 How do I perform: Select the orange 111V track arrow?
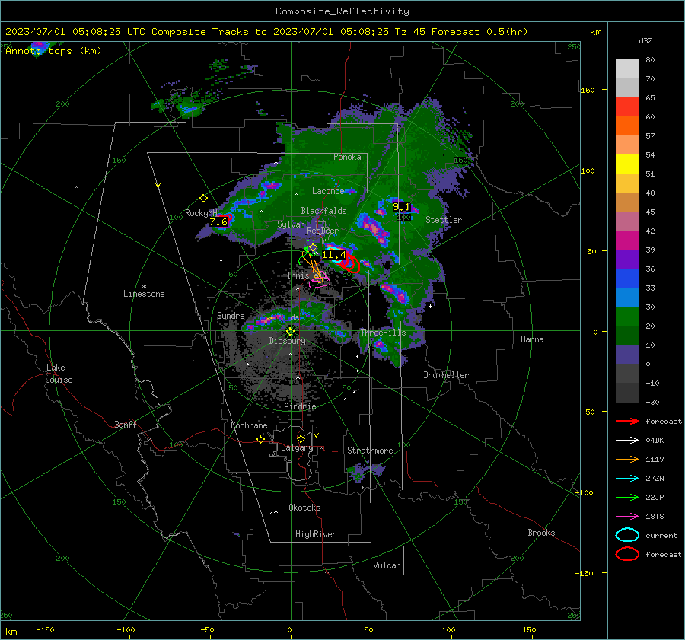[x=627, y=459]
